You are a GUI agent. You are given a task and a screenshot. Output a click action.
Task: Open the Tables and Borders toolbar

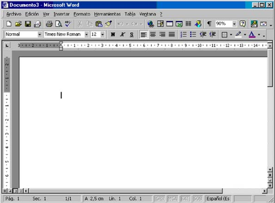click(x=160, y=24)
